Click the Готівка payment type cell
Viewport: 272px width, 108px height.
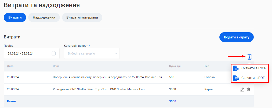coord(209,77)
